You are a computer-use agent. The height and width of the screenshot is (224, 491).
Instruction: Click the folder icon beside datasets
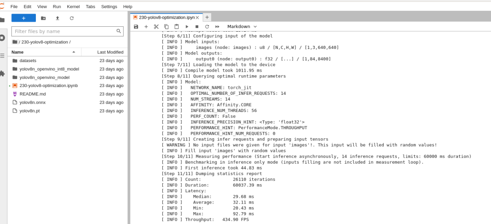coord(15,61)
